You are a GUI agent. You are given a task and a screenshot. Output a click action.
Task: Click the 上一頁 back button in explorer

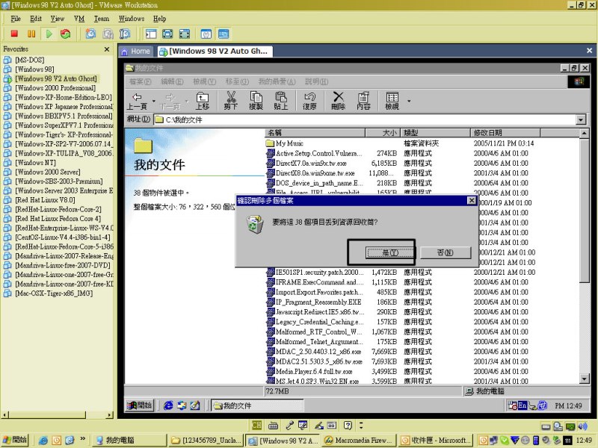click(138, 101)
